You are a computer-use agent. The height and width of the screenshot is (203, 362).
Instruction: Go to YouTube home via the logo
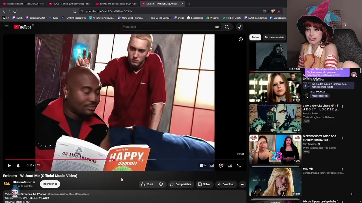[22, 27]
